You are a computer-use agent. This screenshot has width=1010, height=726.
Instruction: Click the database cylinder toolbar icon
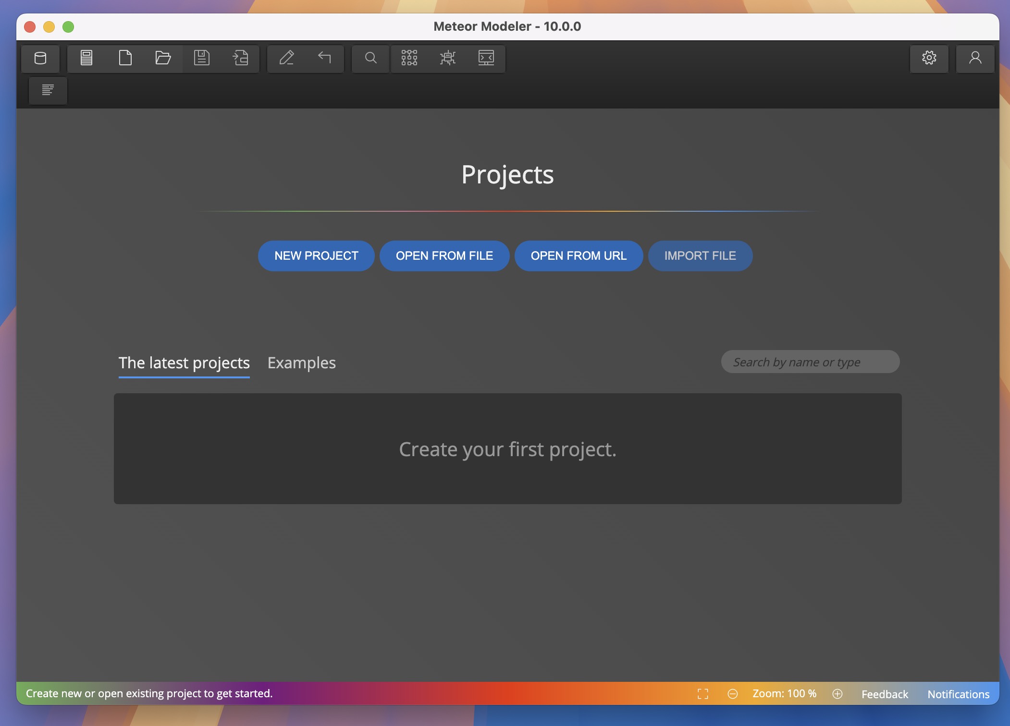tap(40, 58)
